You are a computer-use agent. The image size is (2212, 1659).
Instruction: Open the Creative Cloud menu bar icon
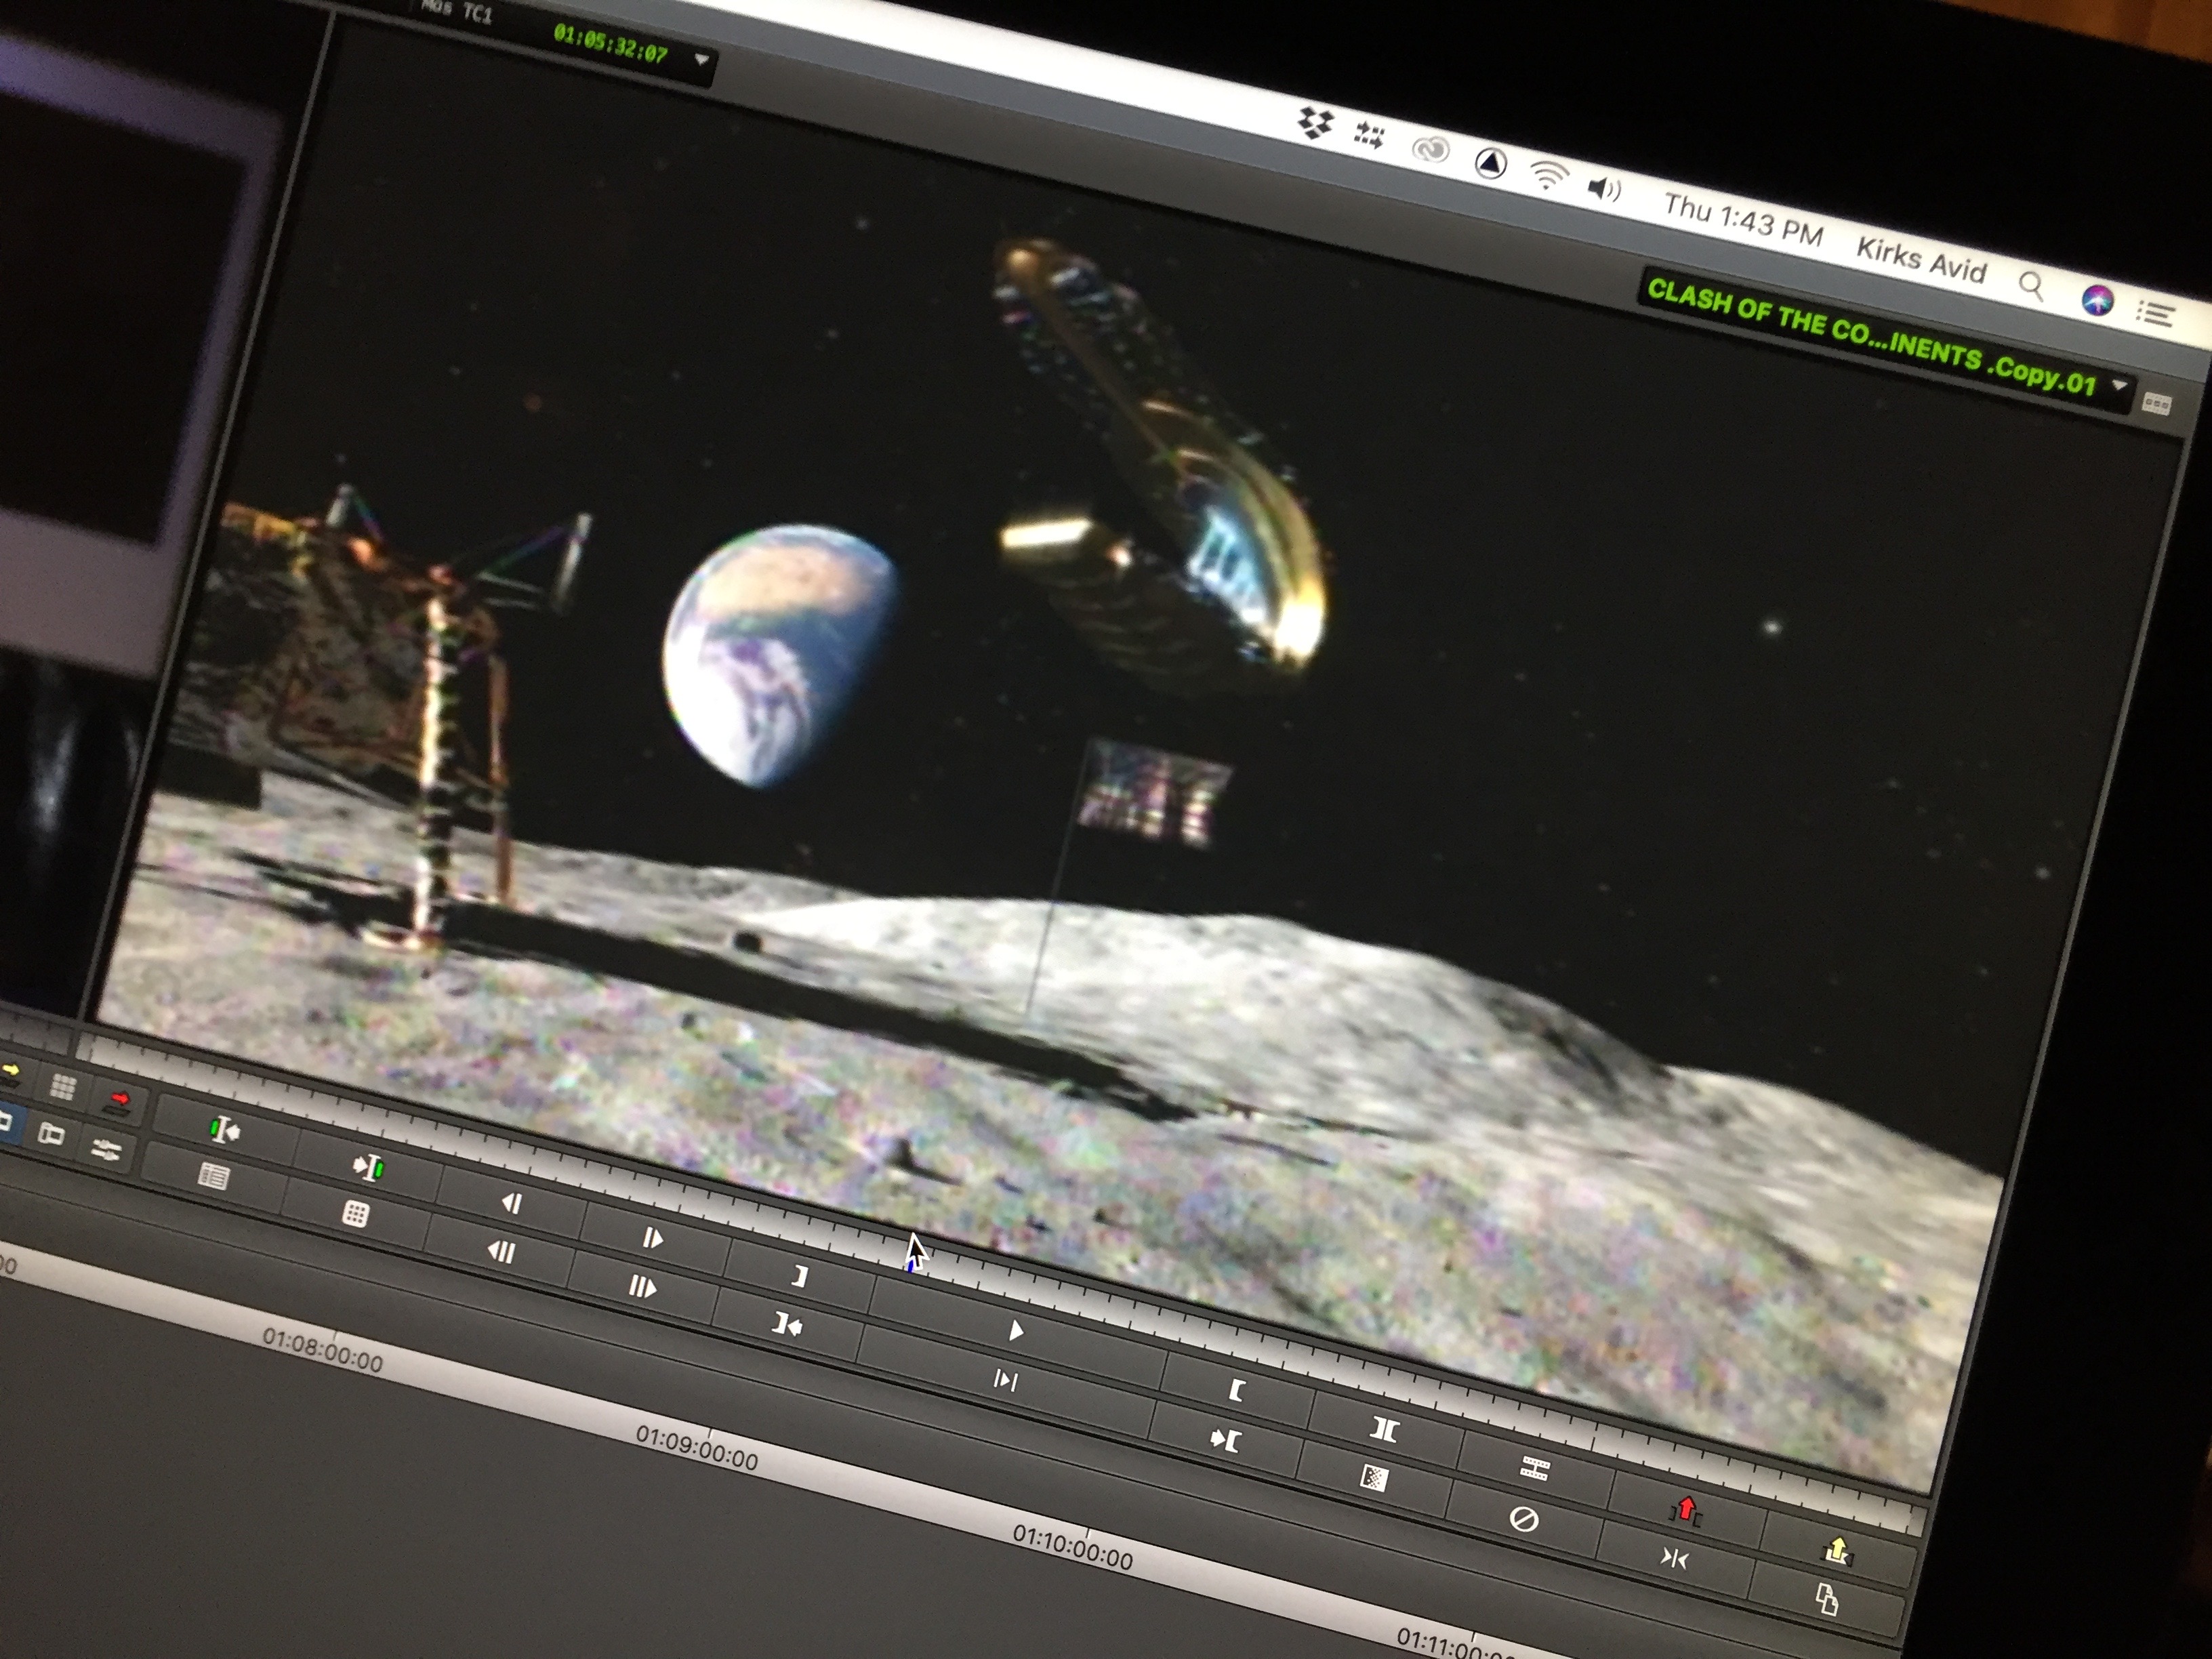pyautogui.click(x=1431, y=150)
